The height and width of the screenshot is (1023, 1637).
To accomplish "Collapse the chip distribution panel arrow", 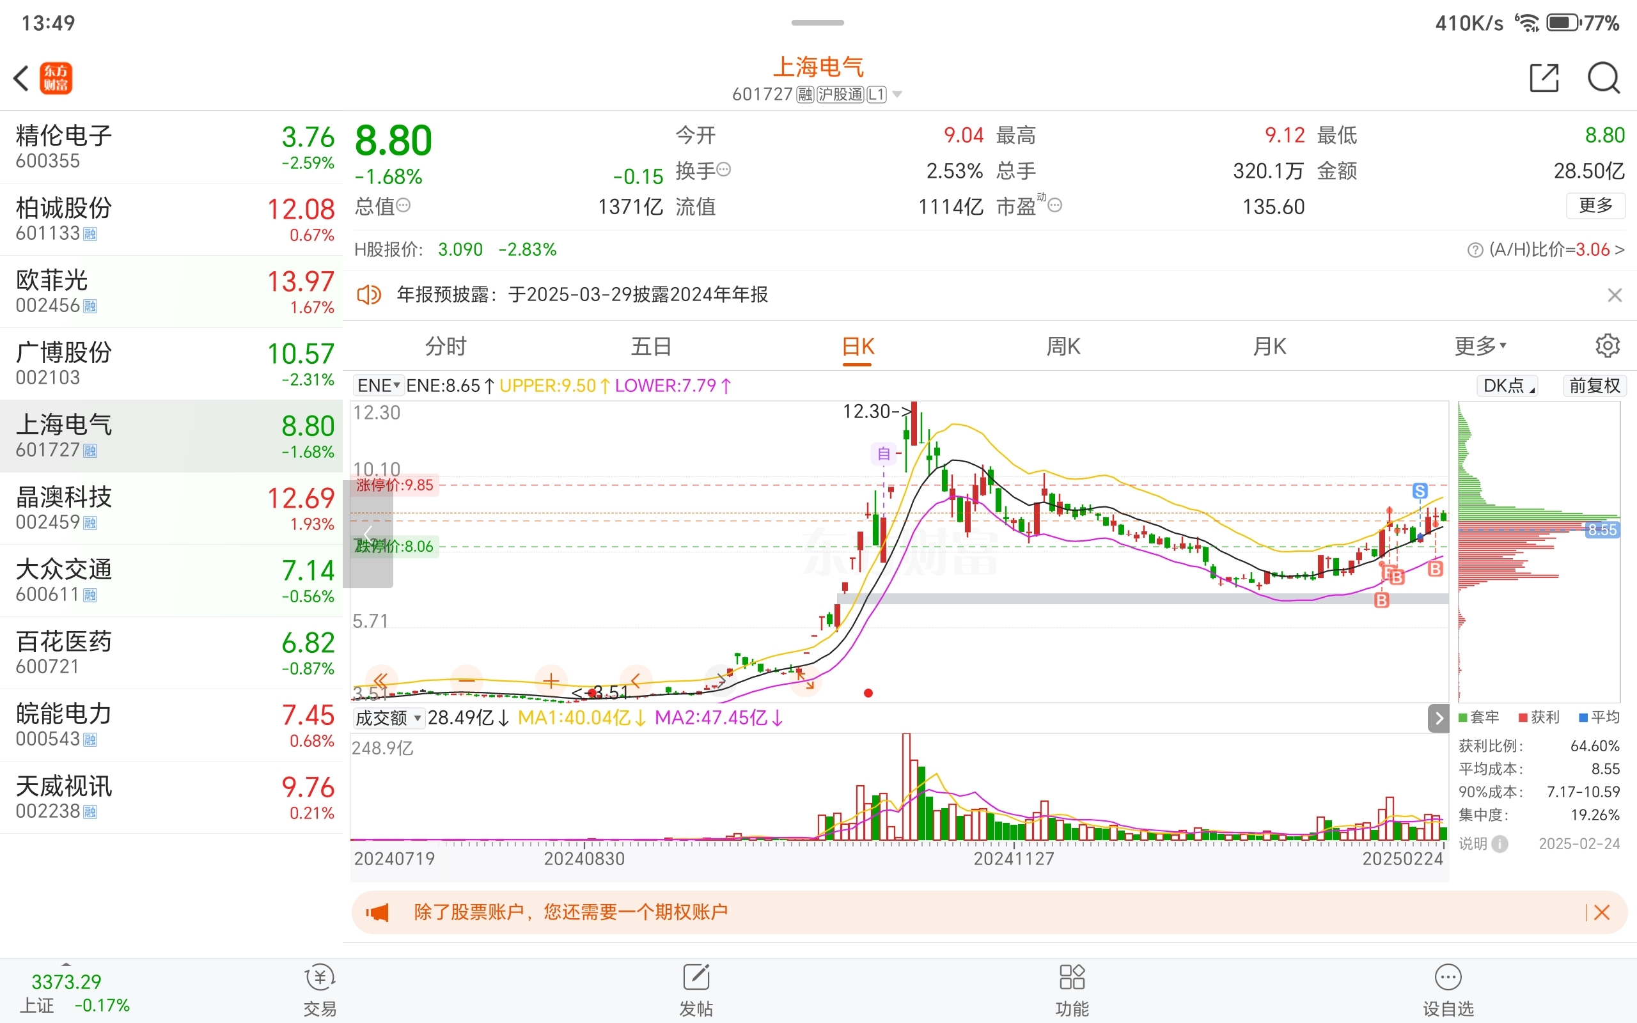I will click(1438, 719).
